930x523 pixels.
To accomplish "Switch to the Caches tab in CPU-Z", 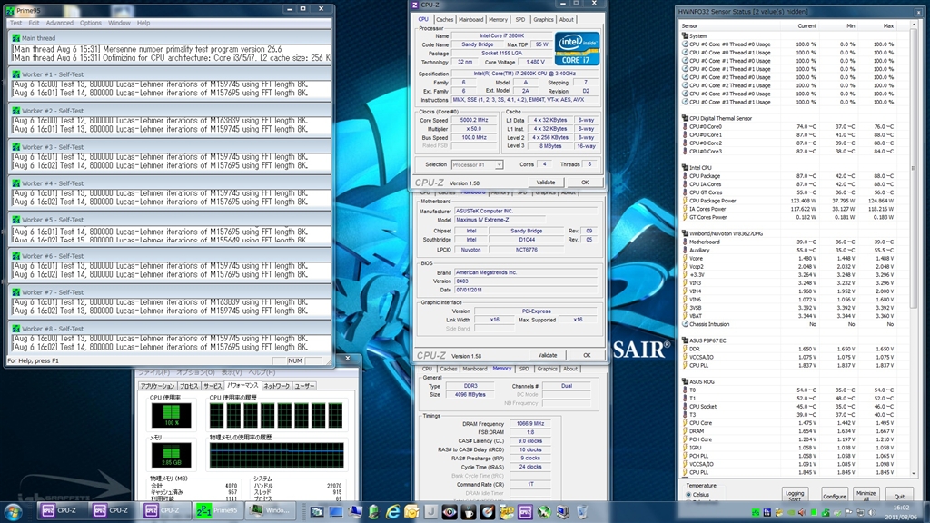I will point(445,19).
